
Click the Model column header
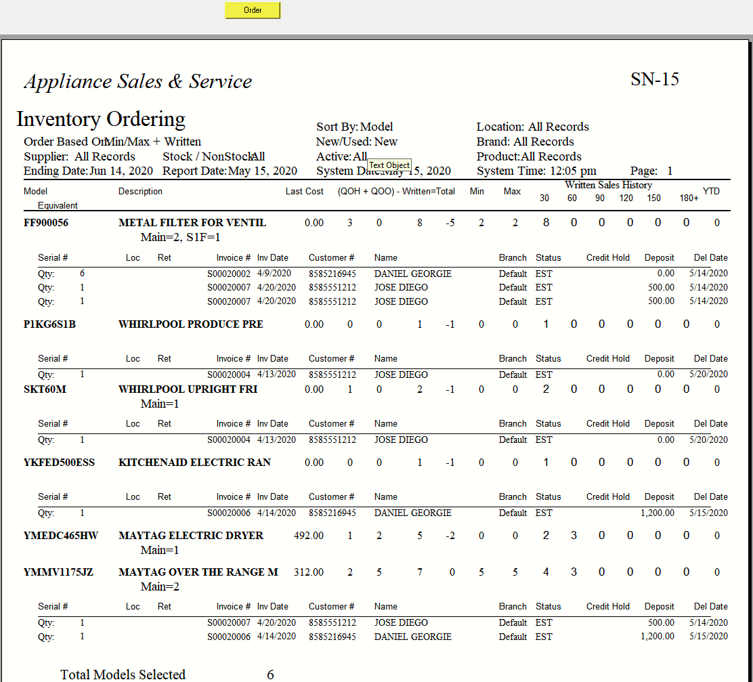[x=35, y=191]
